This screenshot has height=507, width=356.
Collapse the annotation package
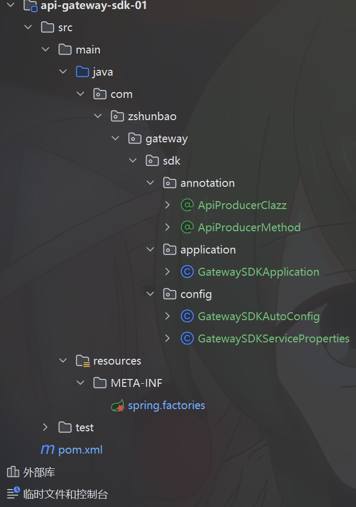tap(150, 183)
